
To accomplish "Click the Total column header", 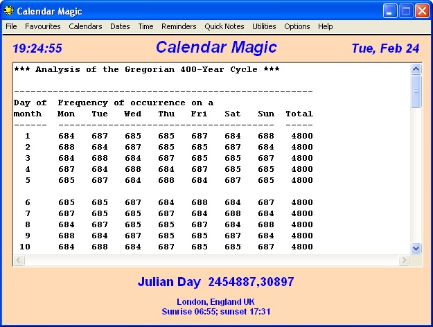I will [x=299, y=114].
